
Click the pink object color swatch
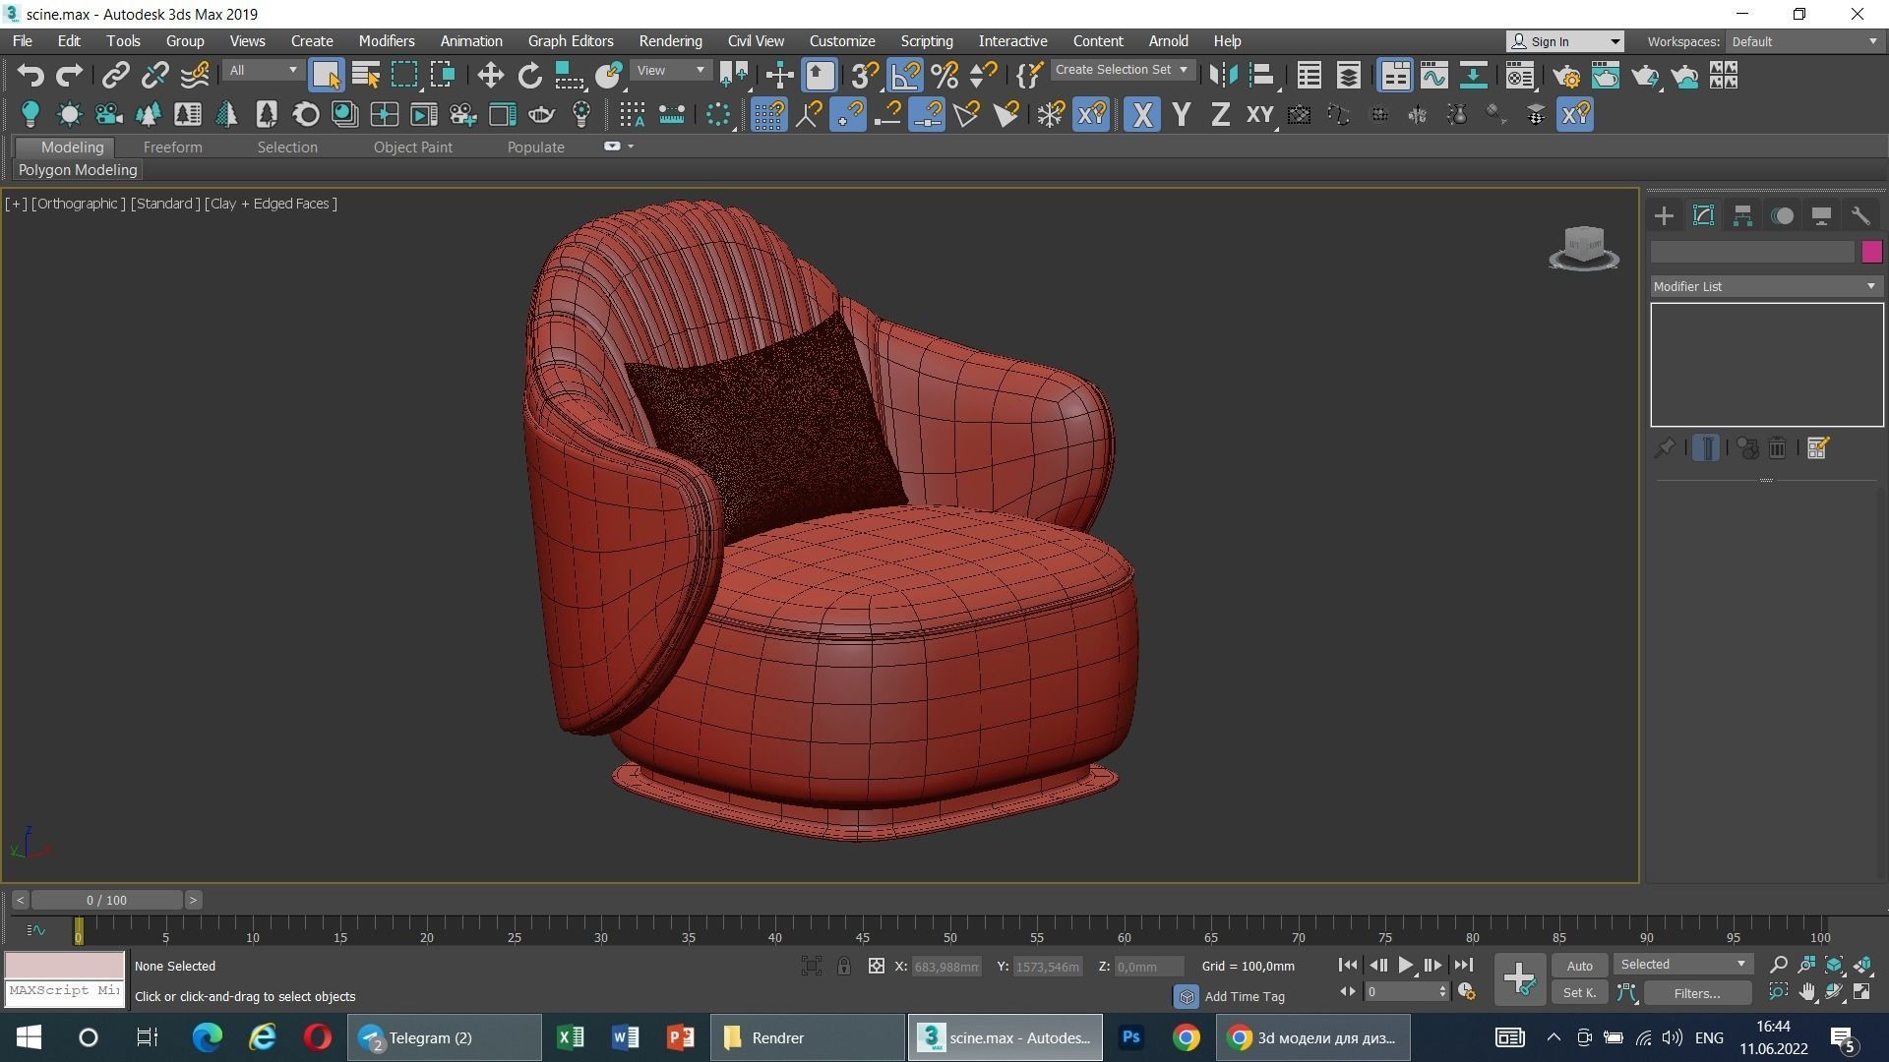tap(1871, 252)
